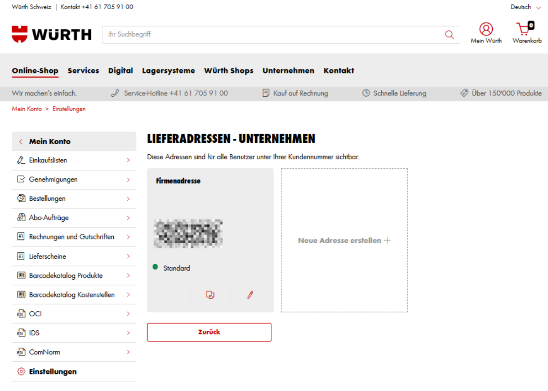This screenshot has width=548, height=391.
Task: Click the Zurück button
Action: click(209, 332)
